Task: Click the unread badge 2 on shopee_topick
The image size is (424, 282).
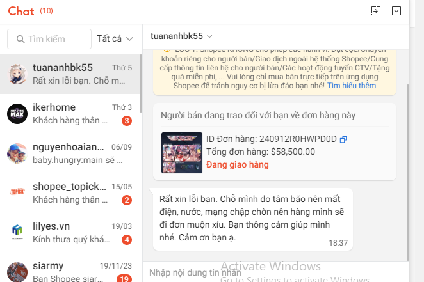Action: pyautogui.click(x=127, y=200)
